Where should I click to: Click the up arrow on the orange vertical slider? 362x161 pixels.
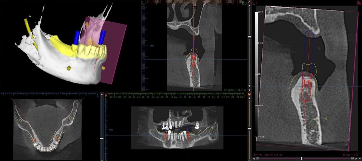249,98
